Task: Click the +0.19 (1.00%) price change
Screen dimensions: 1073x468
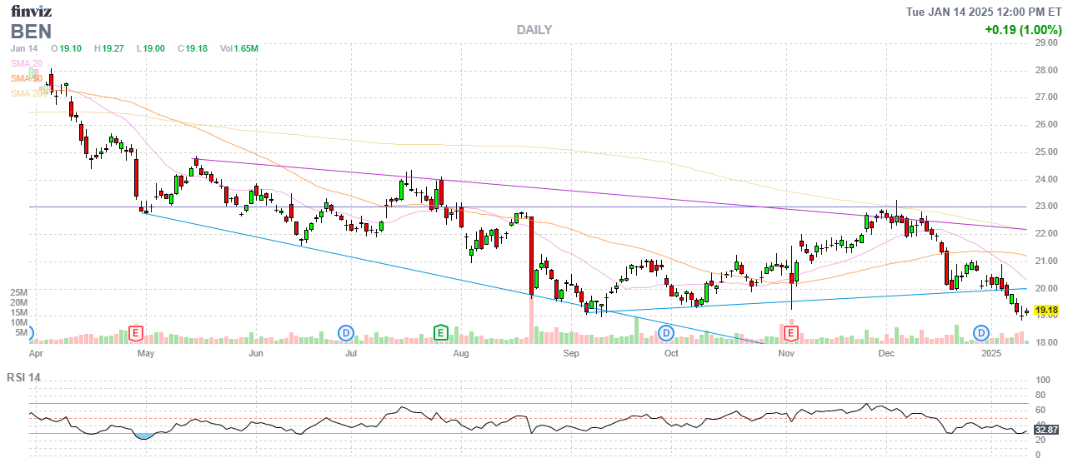Action: (1021, 29)
